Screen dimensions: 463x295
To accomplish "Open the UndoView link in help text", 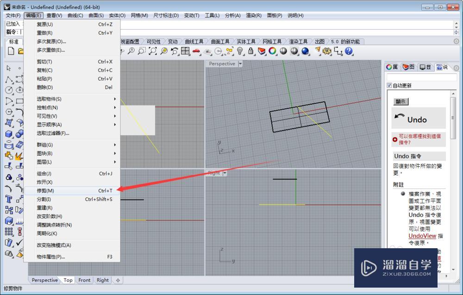I will pyautogui.click(x=422, y=236).
